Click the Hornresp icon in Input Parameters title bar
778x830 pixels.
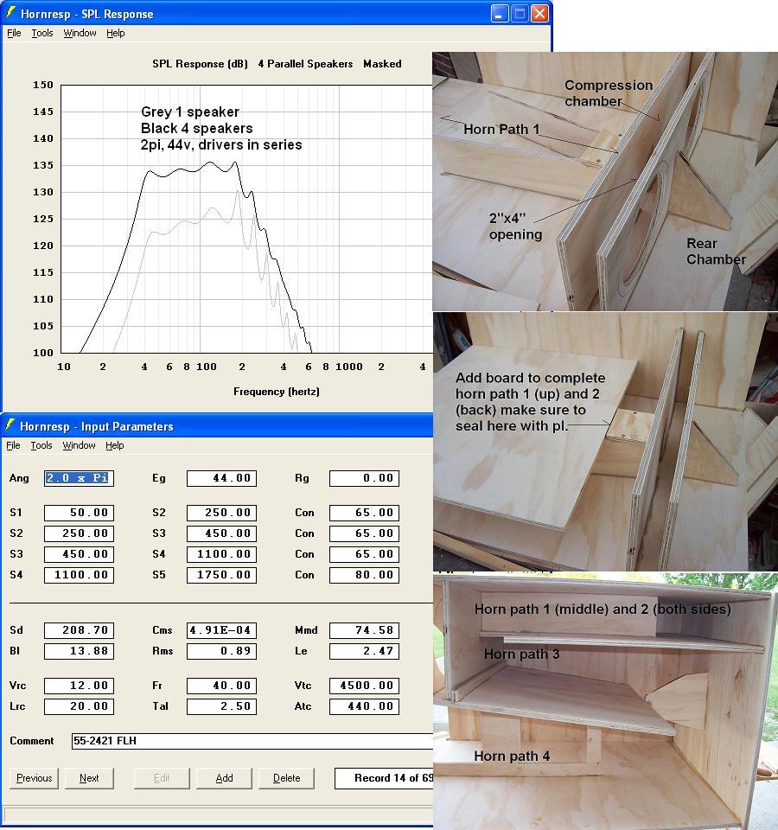10,425
